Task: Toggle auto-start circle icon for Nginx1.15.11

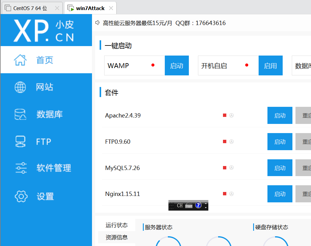Action: (x=232, y=194)
